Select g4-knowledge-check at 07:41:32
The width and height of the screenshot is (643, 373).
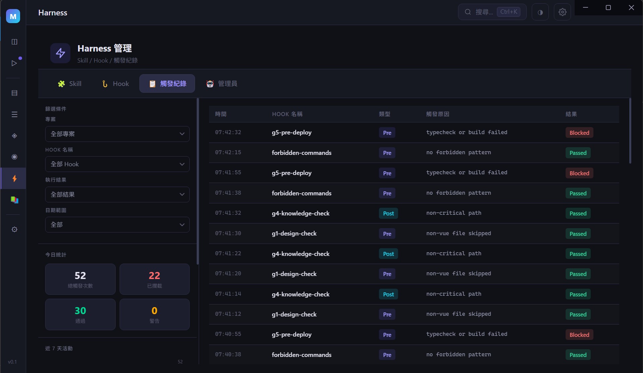tap(301, 213)
